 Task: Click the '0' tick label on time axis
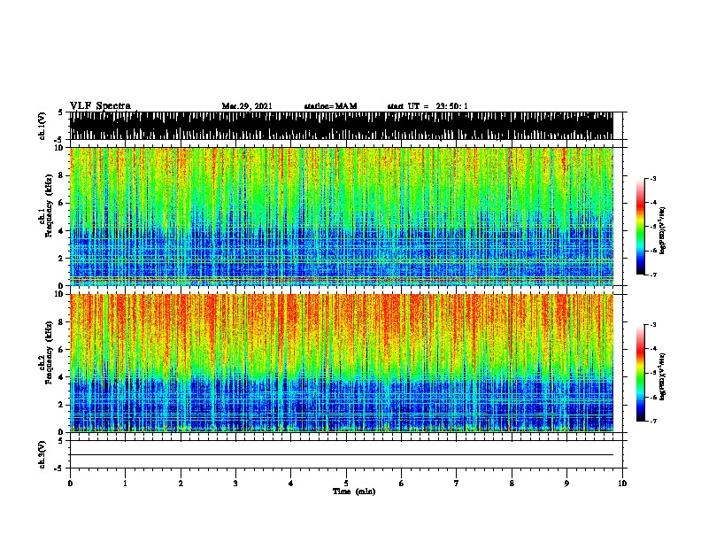click(x=70, y=484)
